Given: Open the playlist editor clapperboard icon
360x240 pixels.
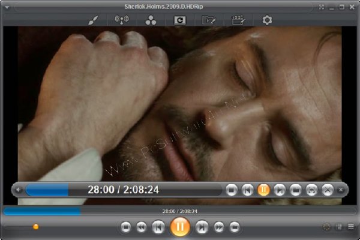Looking at the screenshot, I should [x=238, y=20].
